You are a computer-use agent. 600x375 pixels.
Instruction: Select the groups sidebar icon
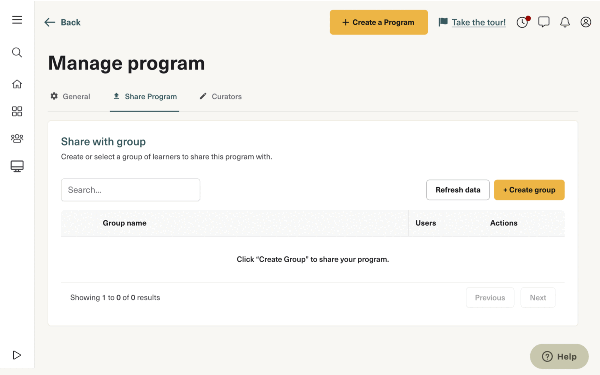(x=17, y=138)
